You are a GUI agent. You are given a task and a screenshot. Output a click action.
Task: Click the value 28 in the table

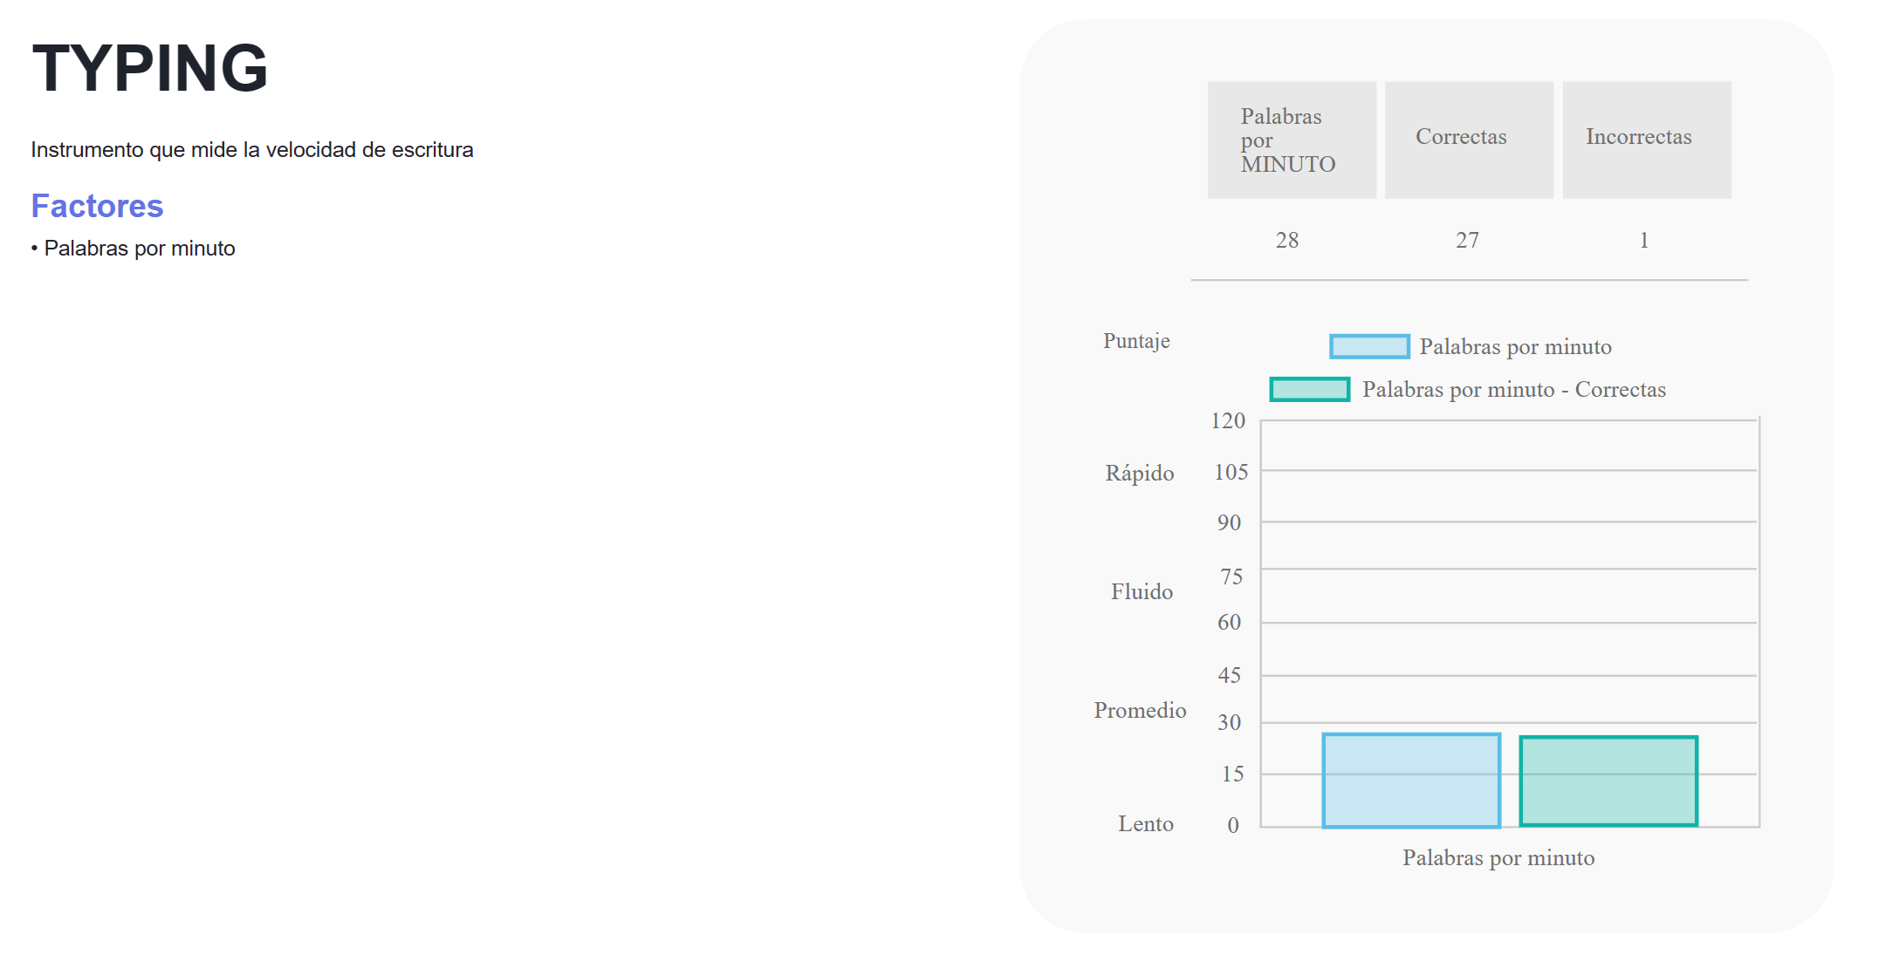(1287, 241)
